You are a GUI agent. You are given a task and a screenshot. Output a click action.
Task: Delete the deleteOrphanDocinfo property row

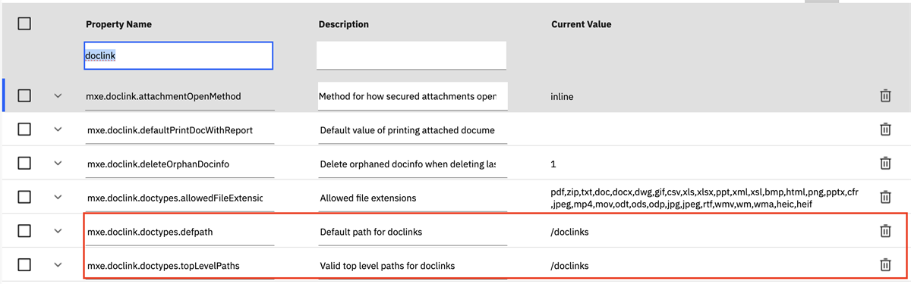884,163
